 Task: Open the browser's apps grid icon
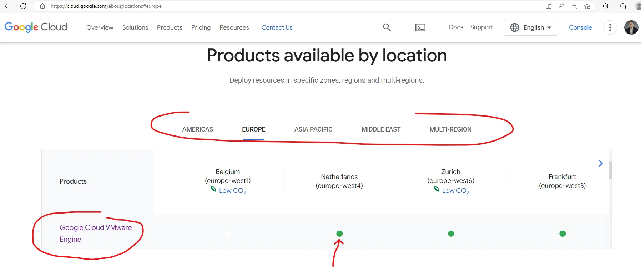tap(549, 6)
